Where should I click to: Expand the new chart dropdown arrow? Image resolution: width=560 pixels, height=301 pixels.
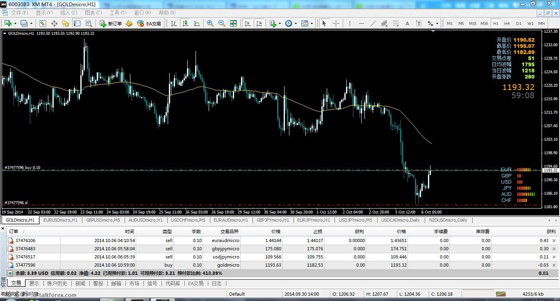coord(15,24)
